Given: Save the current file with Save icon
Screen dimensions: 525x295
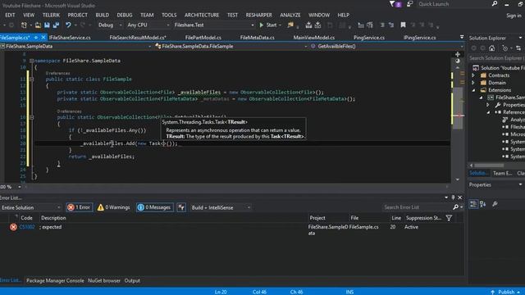Looking at the screenshot, I should coord(47,25).
